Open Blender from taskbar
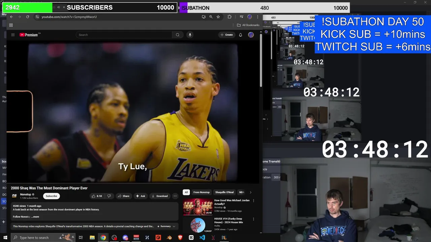 pos(169,238)
